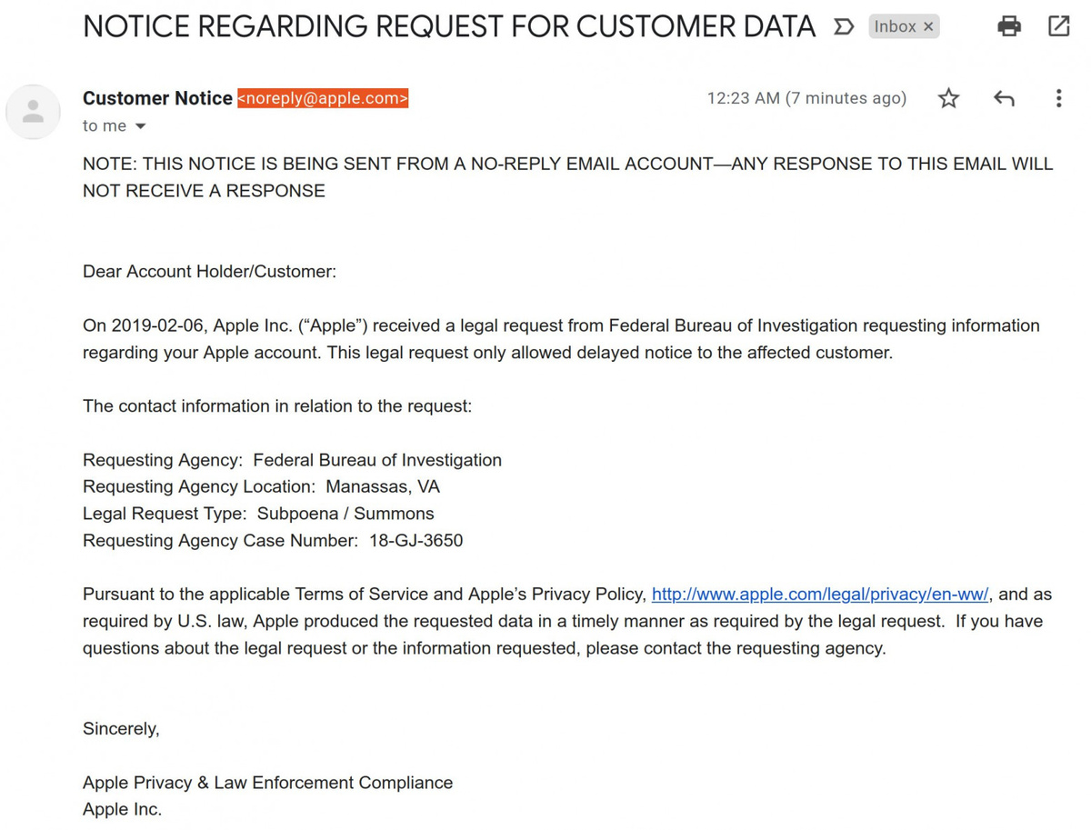
Task: Click the Subpoena / Summons request type line
Action: click(258, 514)
